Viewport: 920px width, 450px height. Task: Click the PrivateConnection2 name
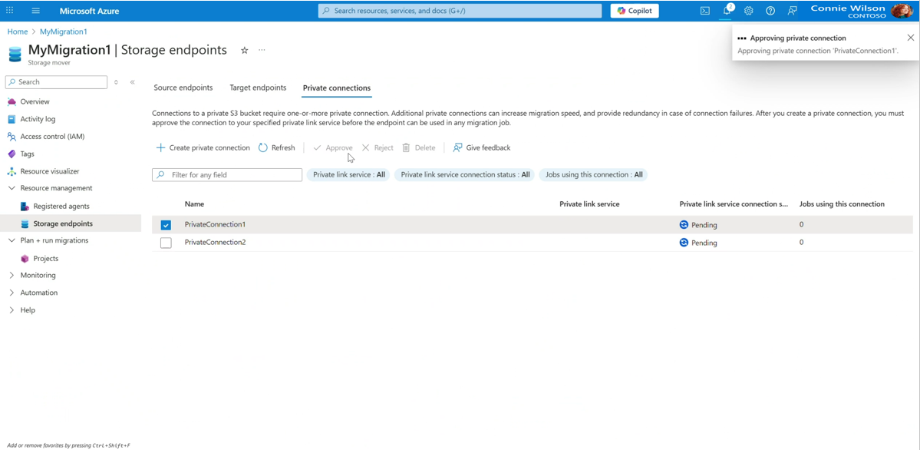215,242
